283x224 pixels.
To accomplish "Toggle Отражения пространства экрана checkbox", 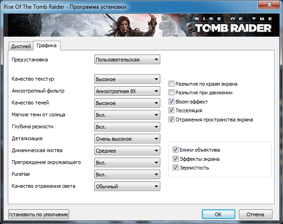I will (x=171, y=119).
